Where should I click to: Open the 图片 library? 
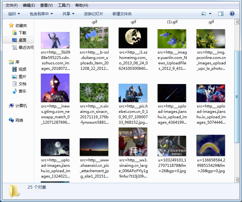(19, 76)
